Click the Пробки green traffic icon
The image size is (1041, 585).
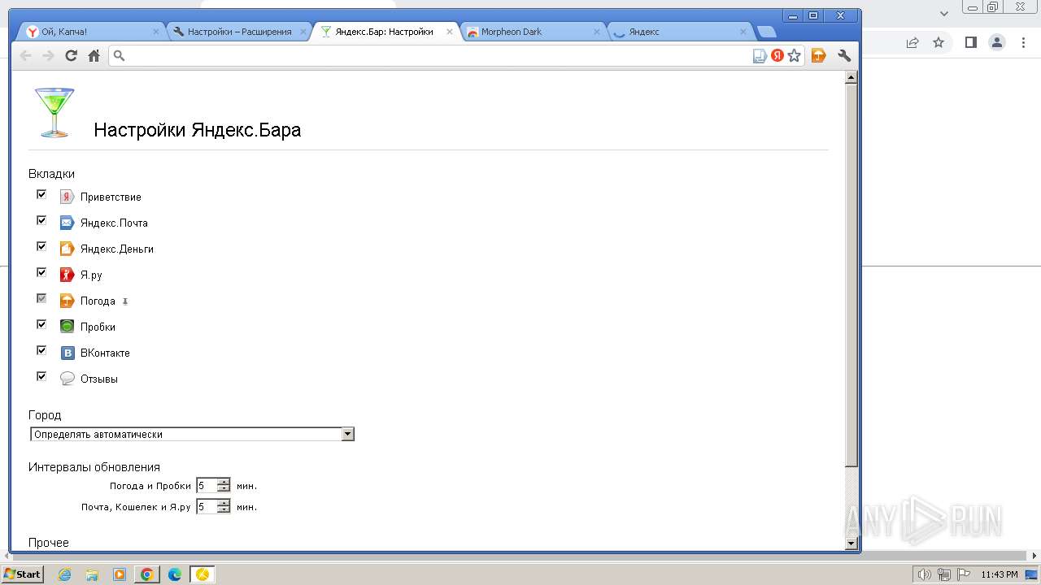point(67,327)
